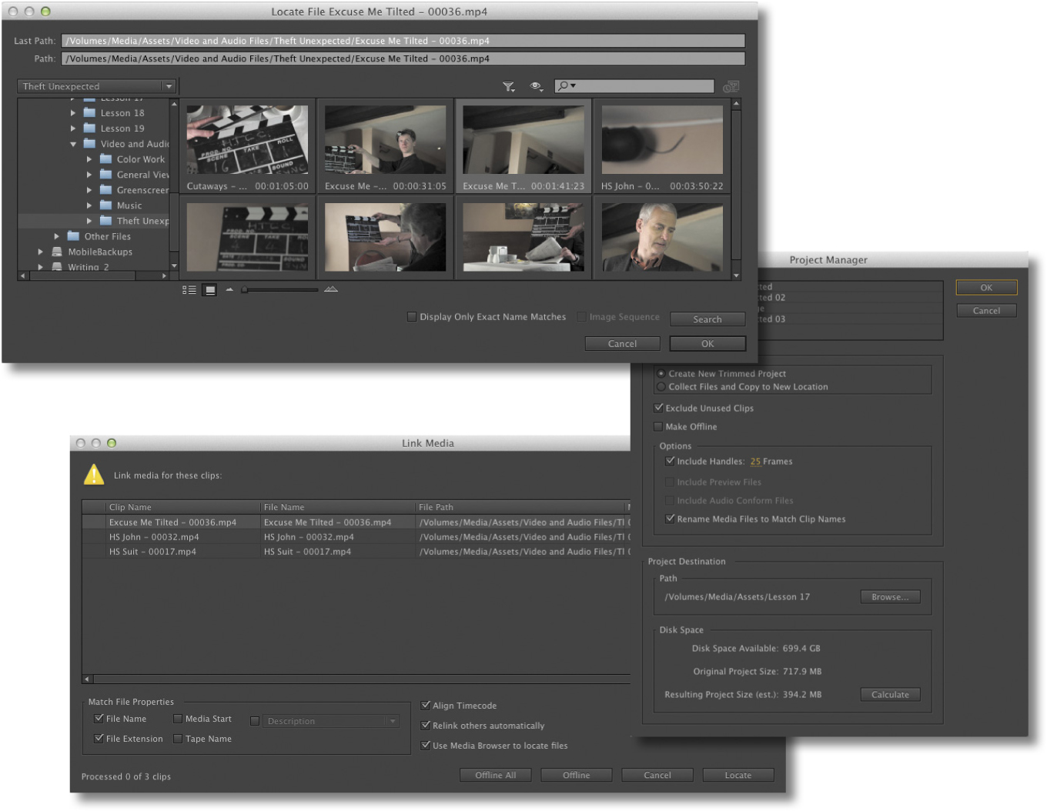This screenshot has width=1047, height=811.
Task: Click OK in Project Manager
Action: (986, 288)
